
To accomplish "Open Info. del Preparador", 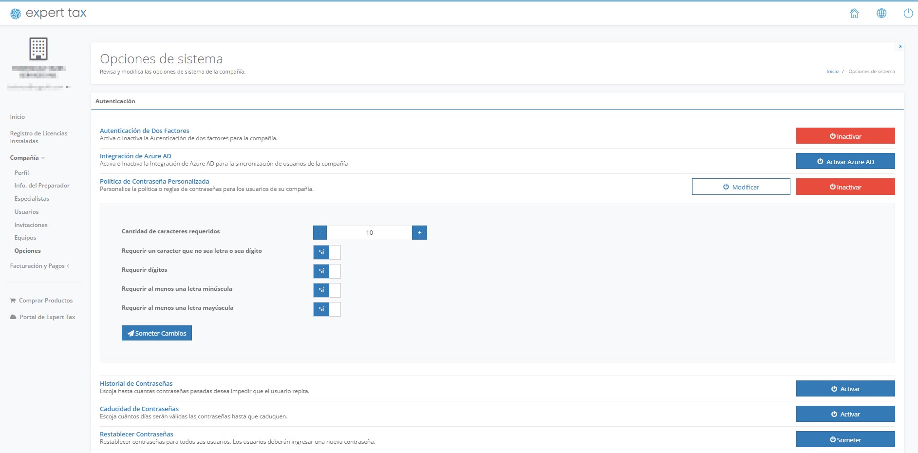I will pyautogui.click(x=42, y=186).
